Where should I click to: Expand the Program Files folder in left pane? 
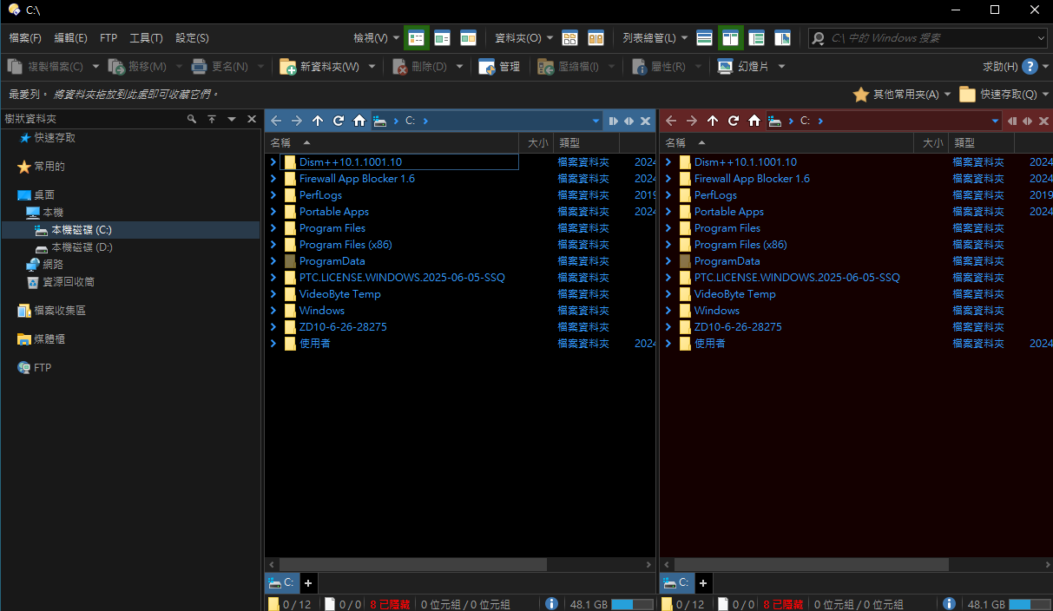coord(273,228)
